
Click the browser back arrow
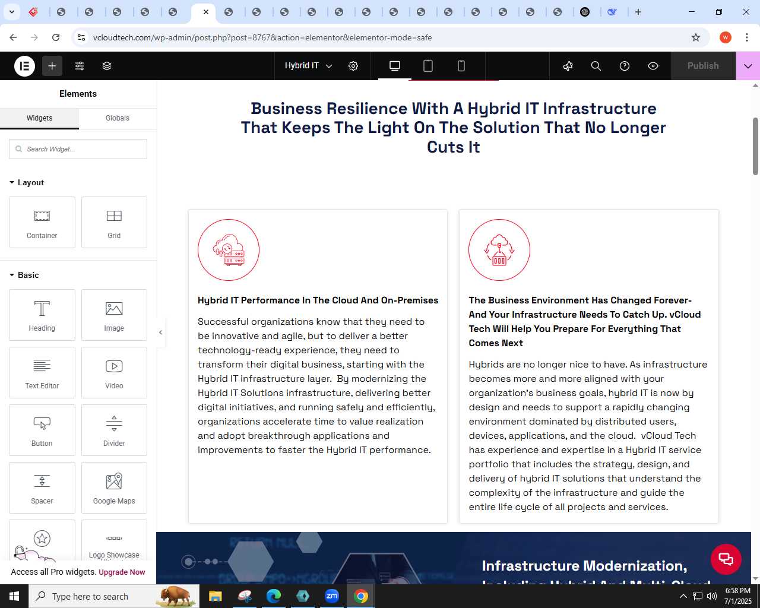pyautogui.click(x=13, y=37)
